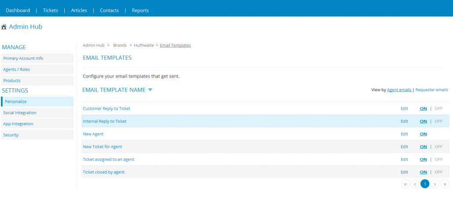Select Personalize in settings sidebar
The image size is (453, 205).
pos(37,101)
